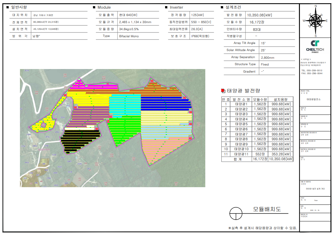Click the black bullet before 설계조건 heading

click(x=222, y=7)
